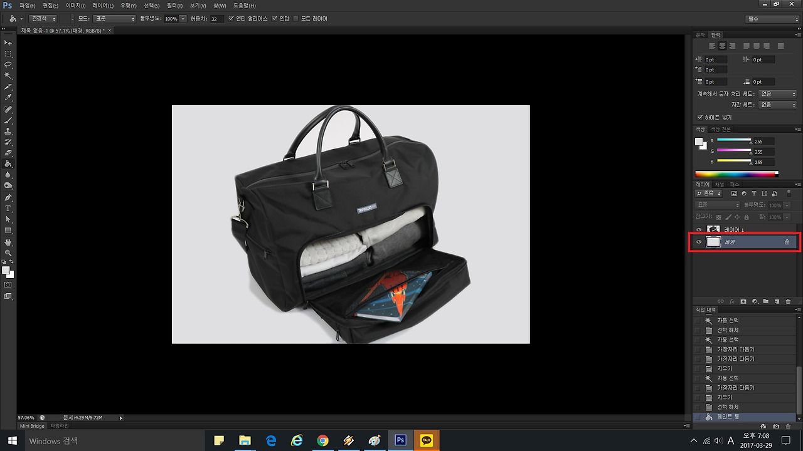
Task: Create a new layer group
Action: click(x=766, y=301)
